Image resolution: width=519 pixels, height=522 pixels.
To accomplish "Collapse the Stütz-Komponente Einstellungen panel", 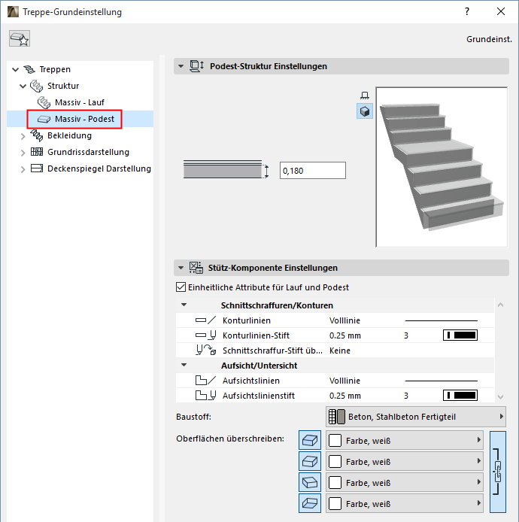I will (x=181, y=268).
